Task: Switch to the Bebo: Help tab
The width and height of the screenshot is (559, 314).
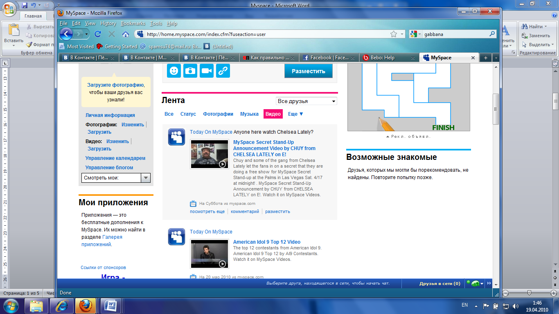Action: coord(389,58)
